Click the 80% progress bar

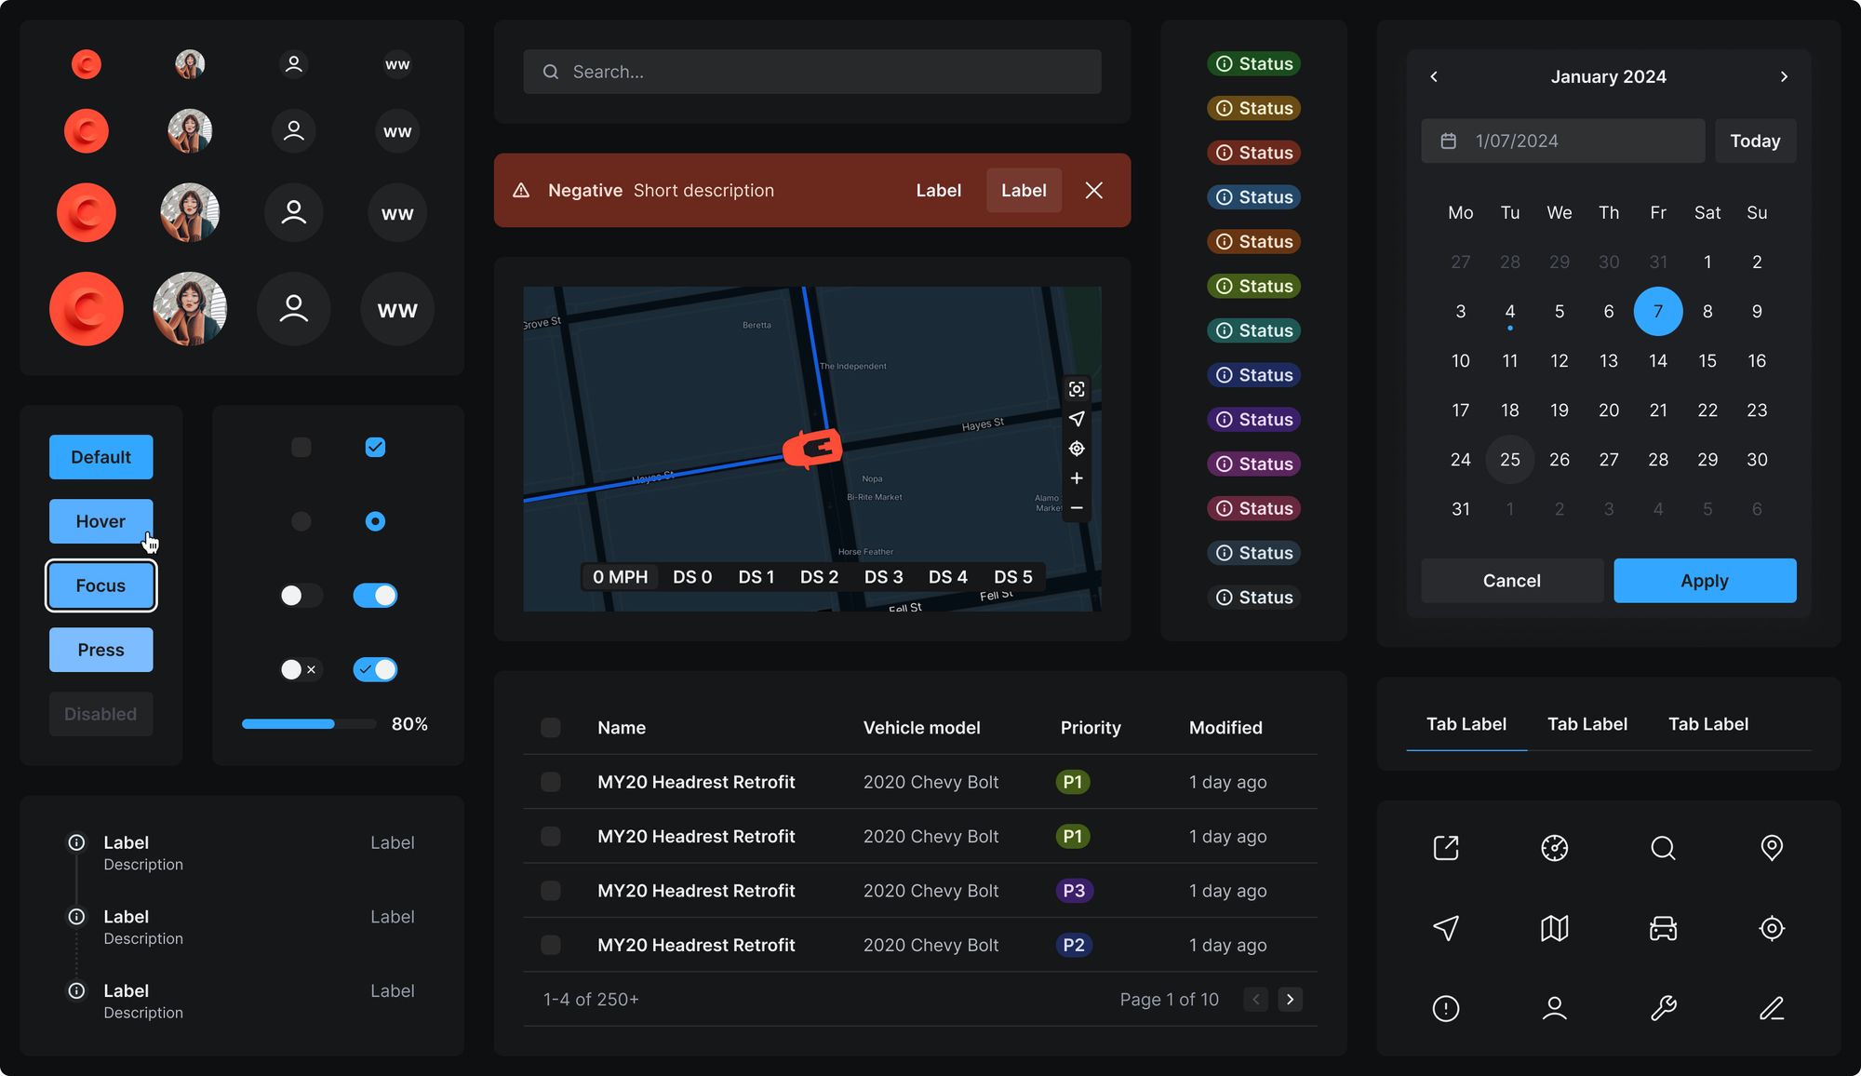[309, 724]
